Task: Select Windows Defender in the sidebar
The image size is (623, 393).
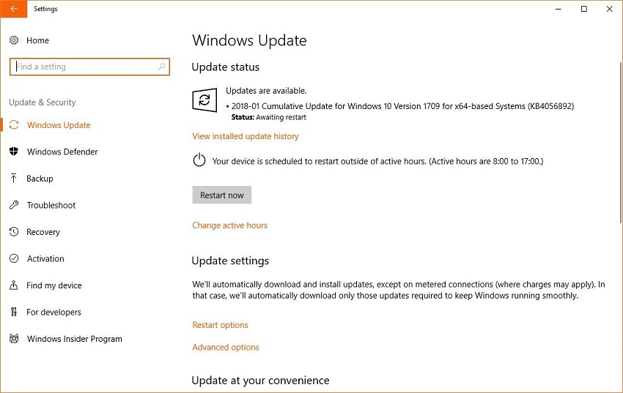Action: tap(62, 151)
